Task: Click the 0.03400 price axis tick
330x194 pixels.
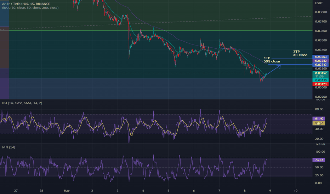Action: pos(321,50)
